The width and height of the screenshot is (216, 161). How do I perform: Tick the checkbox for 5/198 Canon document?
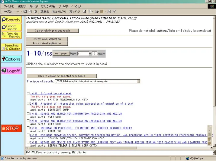(28, 128)
